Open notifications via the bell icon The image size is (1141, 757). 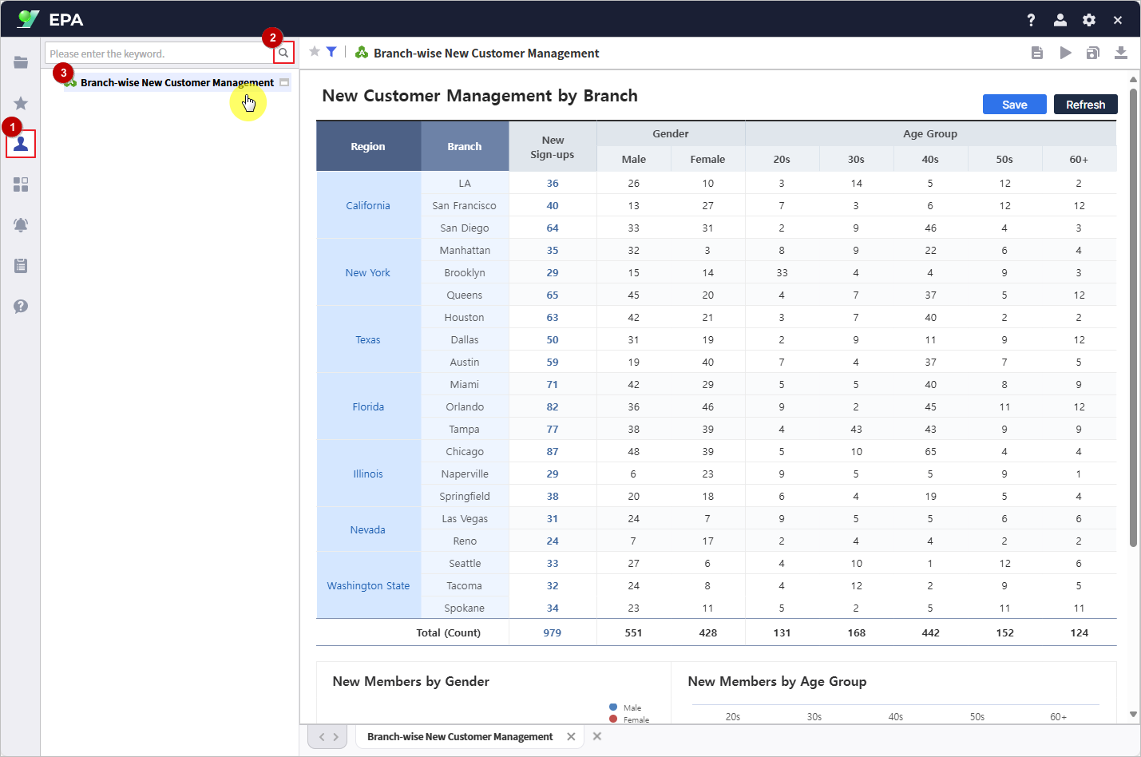tap(20, 224)
